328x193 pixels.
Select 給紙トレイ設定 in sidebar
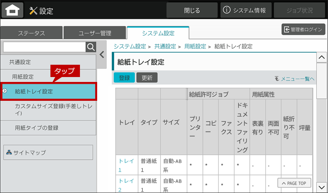[x=48, y=91]
